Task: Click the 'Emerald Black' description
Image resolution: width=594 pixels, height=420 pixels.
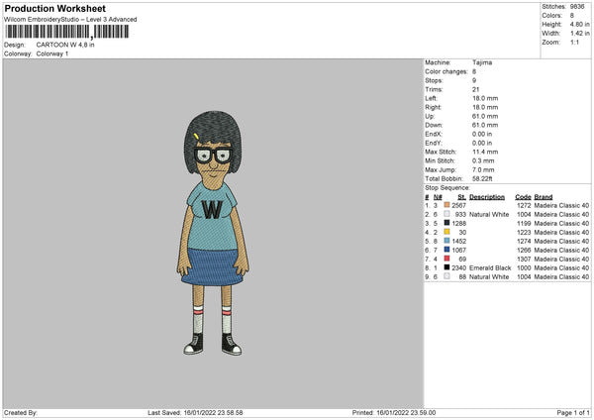Action: tap(490, 268)
